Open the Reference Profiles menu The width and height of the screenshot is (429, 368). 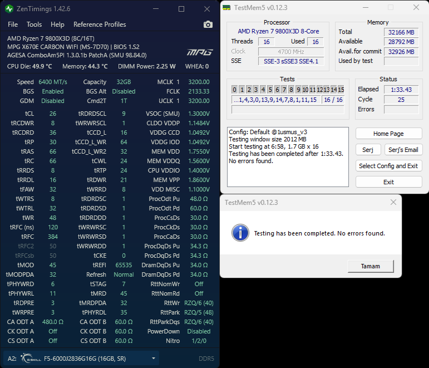click(x=100, y=24)
